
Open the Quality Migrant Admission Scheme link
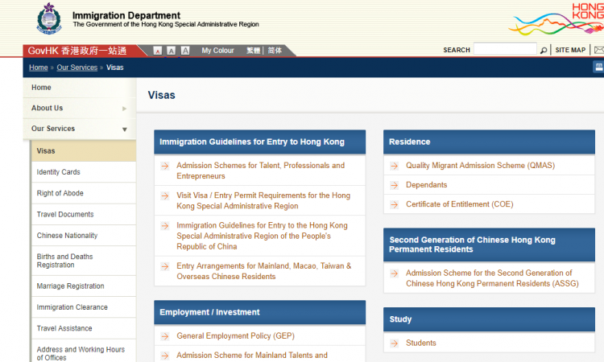(480, 166)
